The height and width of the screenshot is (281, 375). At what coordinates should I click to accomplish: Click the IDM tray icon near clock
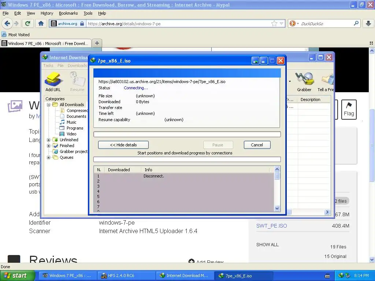pyautogui.click(x=341, y=276)
